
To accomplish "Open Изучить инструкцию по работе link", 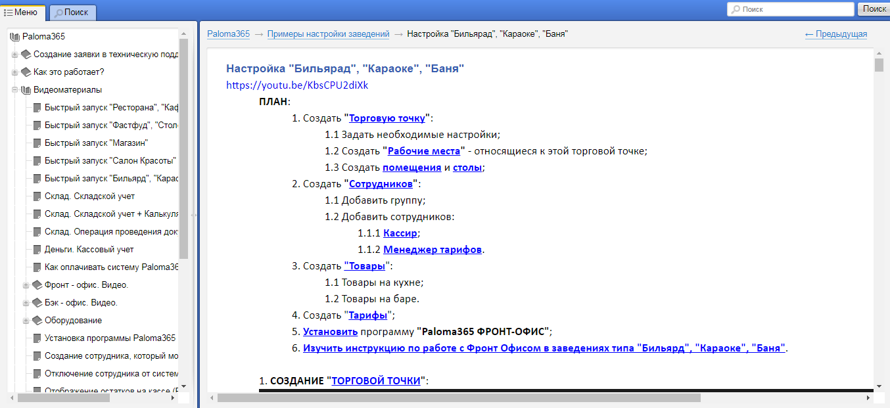I will [x=544, y=348].
